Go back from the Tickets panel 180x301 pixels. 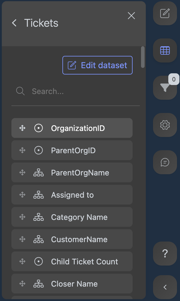[14, 23]
